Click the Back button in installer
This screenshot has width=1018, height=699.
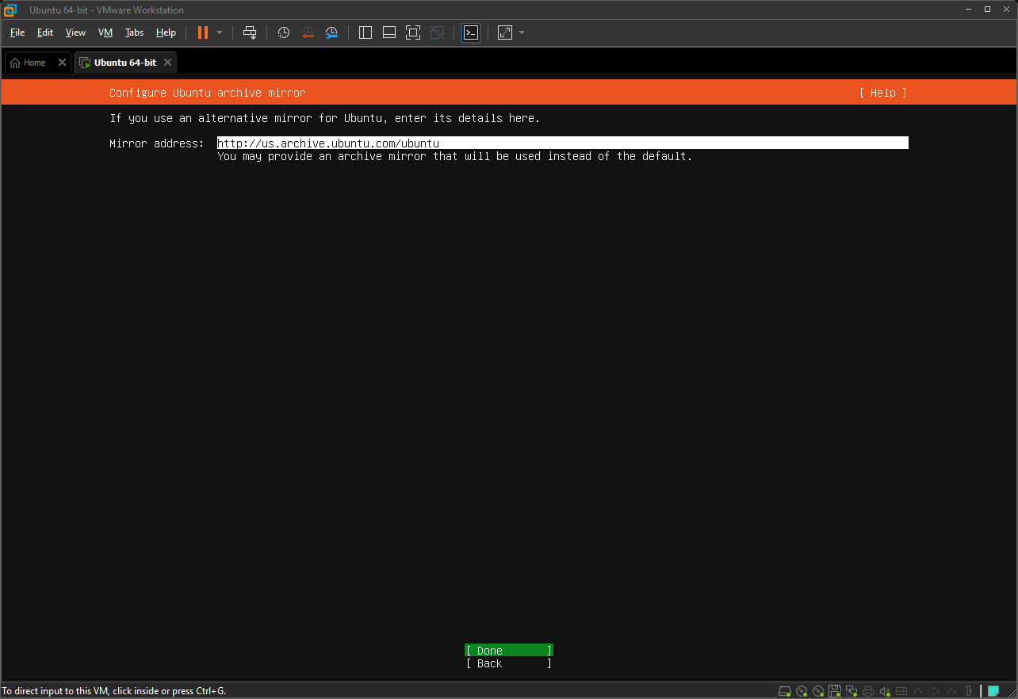(508, 663)
